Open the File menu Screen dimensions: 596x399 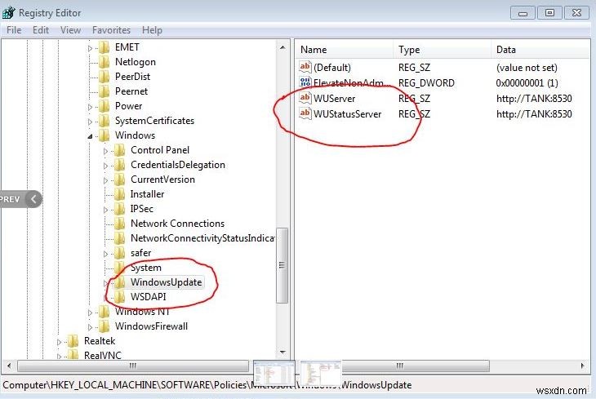pyautogui.click(x=14, y=30)
